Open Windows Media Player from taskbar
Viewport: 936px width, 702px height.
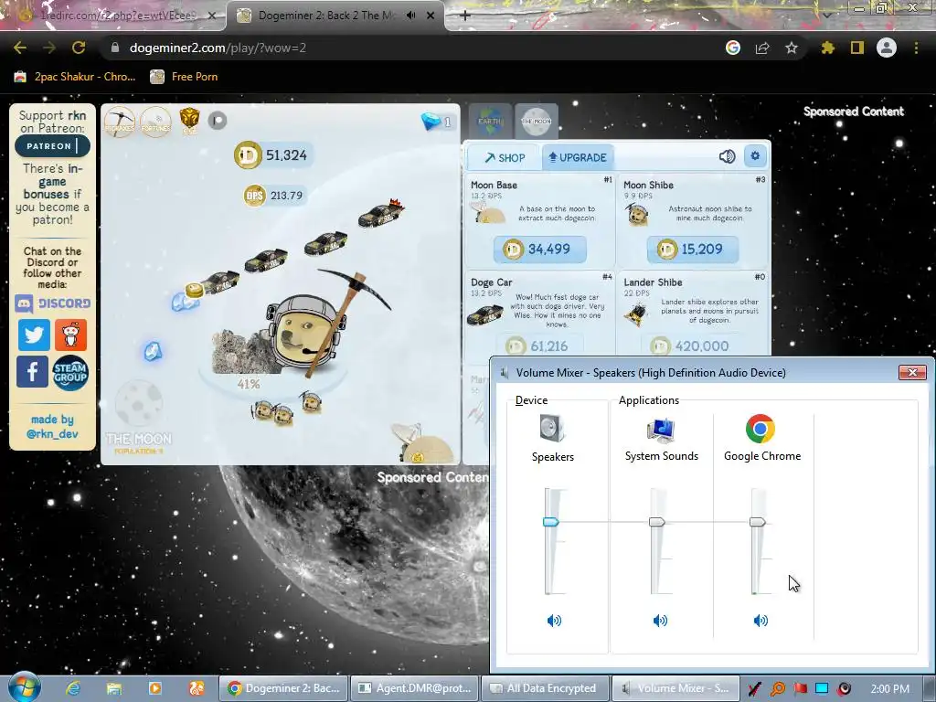click(x=154, y=688)
